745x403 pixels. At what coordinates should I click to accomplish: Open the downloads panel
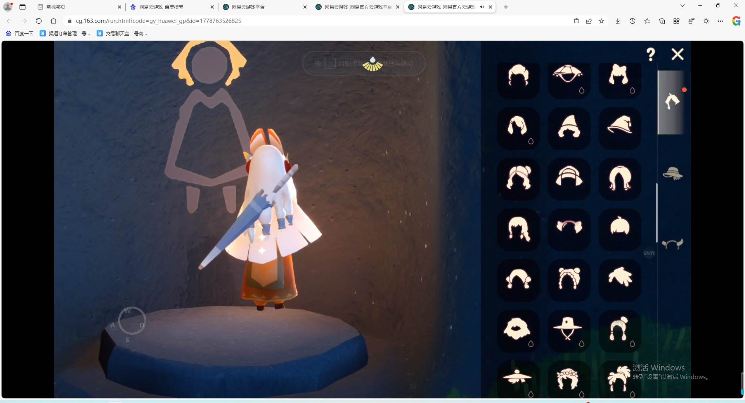pos(618,21)
